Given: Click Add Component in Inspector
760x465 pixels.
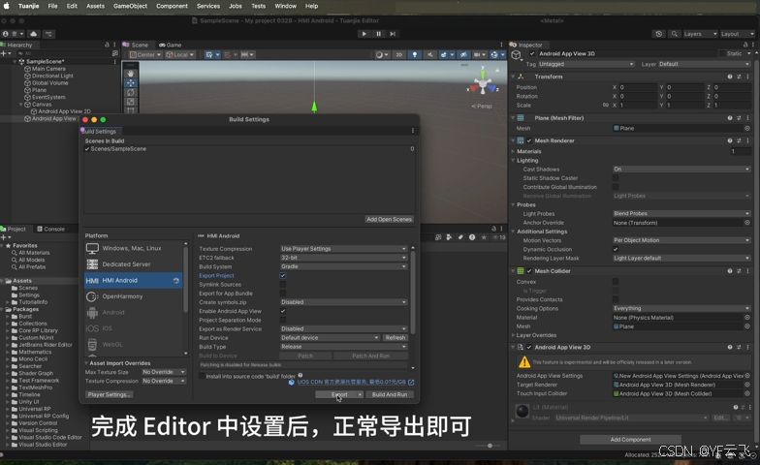Looking at the screenshot, I should pyautogui.click(x=630, y=440).
